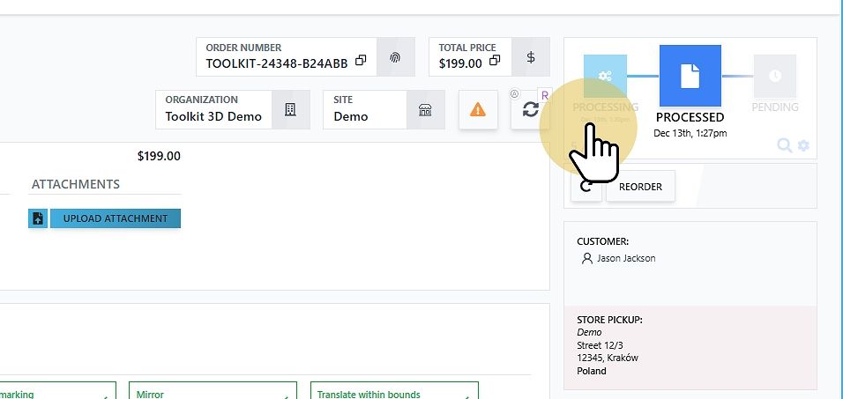Open the orange warning triangle alert
843x399 pixels.
tap(478, 109)
